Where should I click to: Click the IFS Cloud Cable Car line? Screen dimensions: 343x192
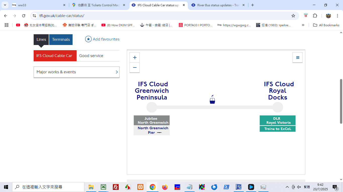point(55,56)
